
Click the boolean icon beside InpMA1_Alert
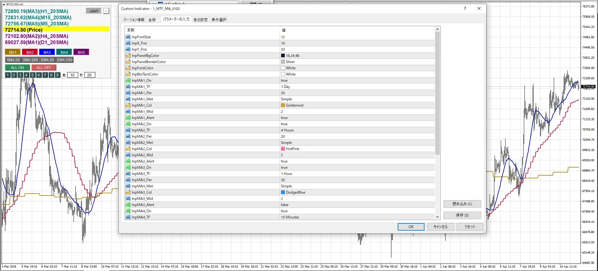[x=128, y=118]
